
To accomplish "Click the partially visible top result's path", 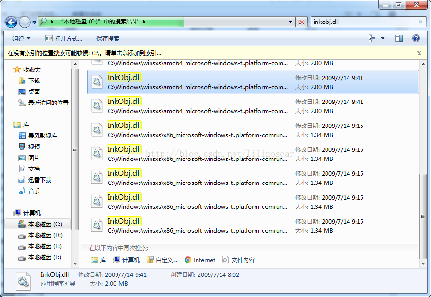I will [x=198, y=63].
